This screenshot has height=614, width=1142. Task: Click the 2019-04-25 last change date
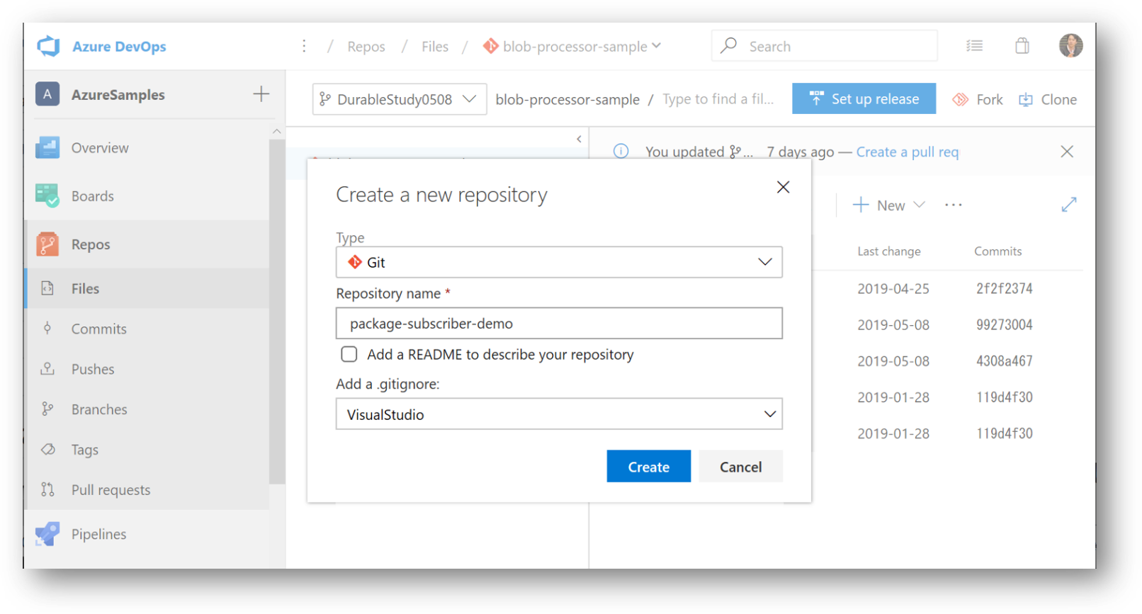pyautogui.click(x=893, y=288)
